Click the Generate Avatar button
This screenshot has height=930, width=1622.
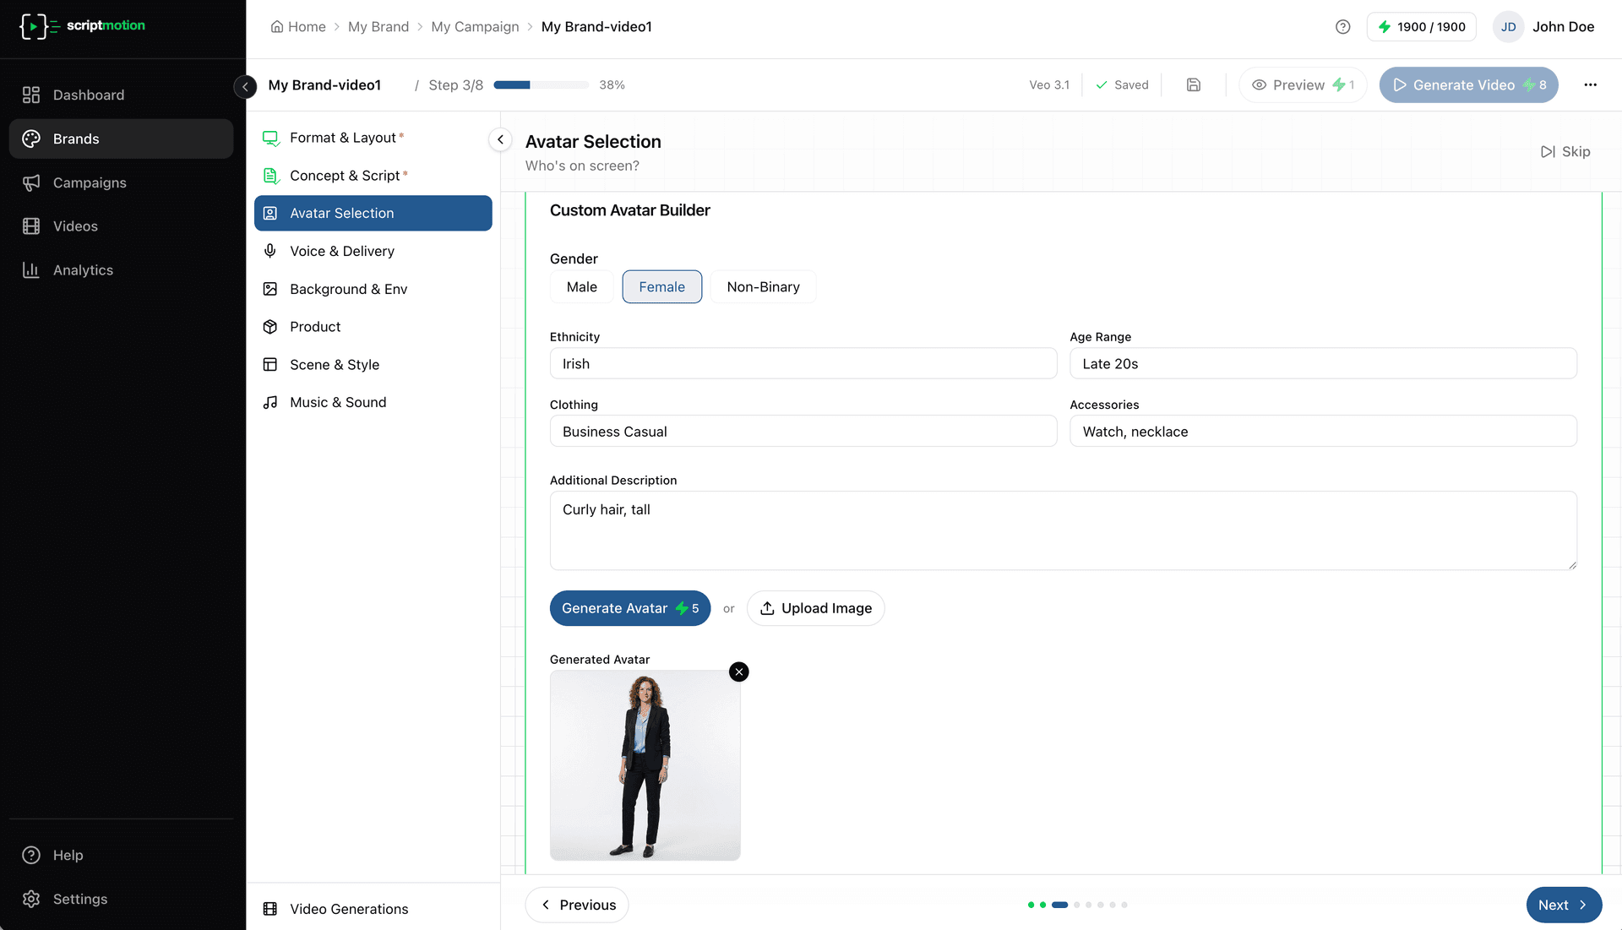click(x=629, y=608)
